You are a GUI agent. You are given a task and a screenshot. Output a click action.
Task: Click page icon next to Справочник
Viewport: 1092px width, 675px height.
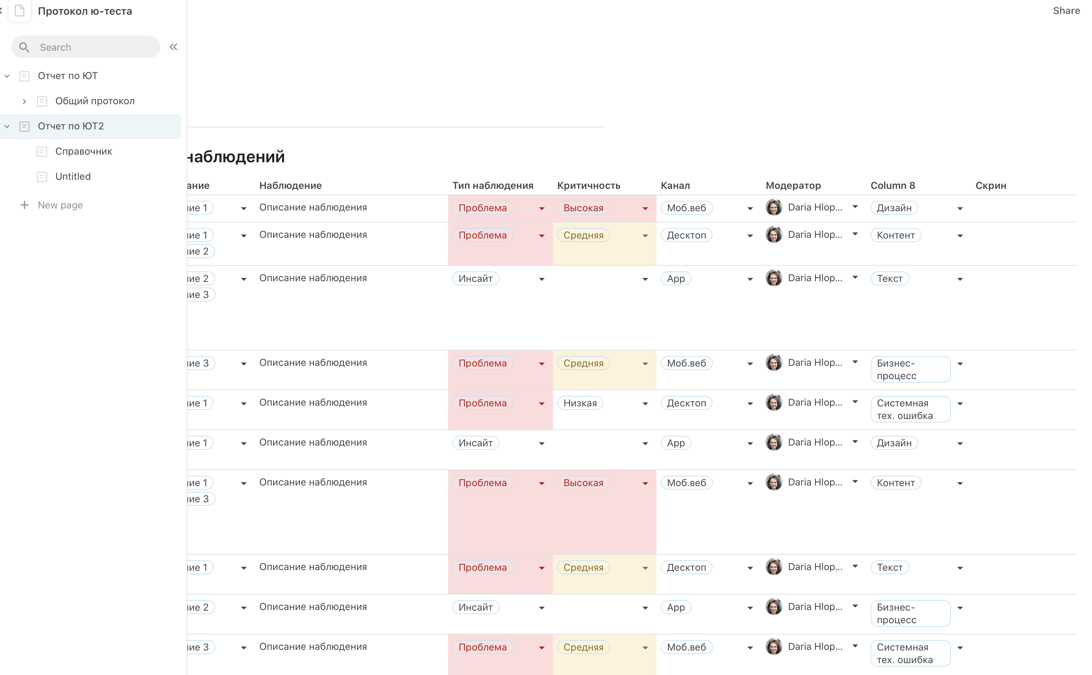pos(42,151)
